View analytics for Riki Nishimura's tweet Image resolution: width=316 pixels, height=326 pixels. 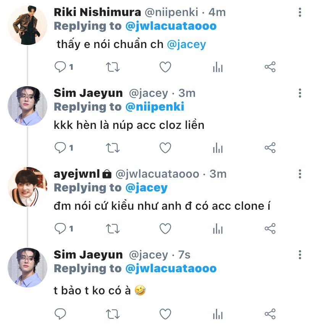[x=218, y=67]
